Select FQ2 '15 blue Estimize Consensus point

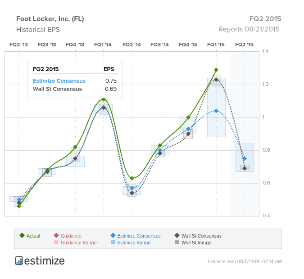coord(245,158)
